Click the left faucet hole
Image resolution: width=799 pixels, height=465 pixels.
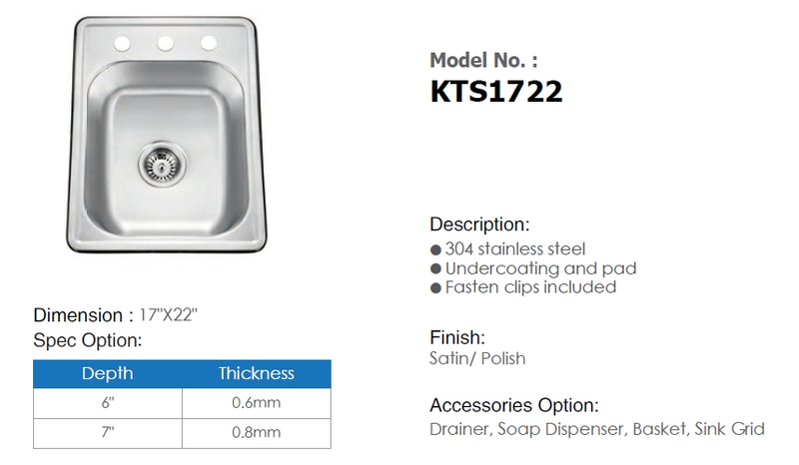pyautogui.click(x=122, y=43)
